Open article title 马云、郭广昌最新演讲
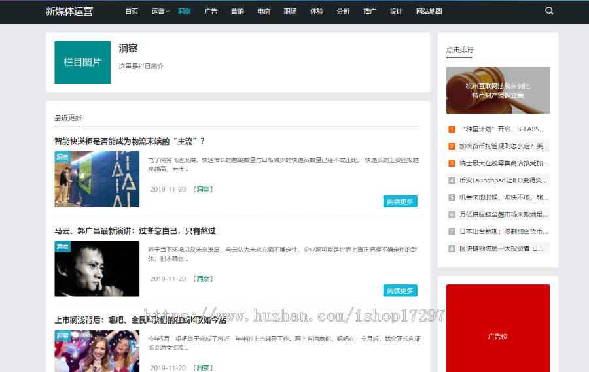589x372 pixels. click(x=135, y=231)
